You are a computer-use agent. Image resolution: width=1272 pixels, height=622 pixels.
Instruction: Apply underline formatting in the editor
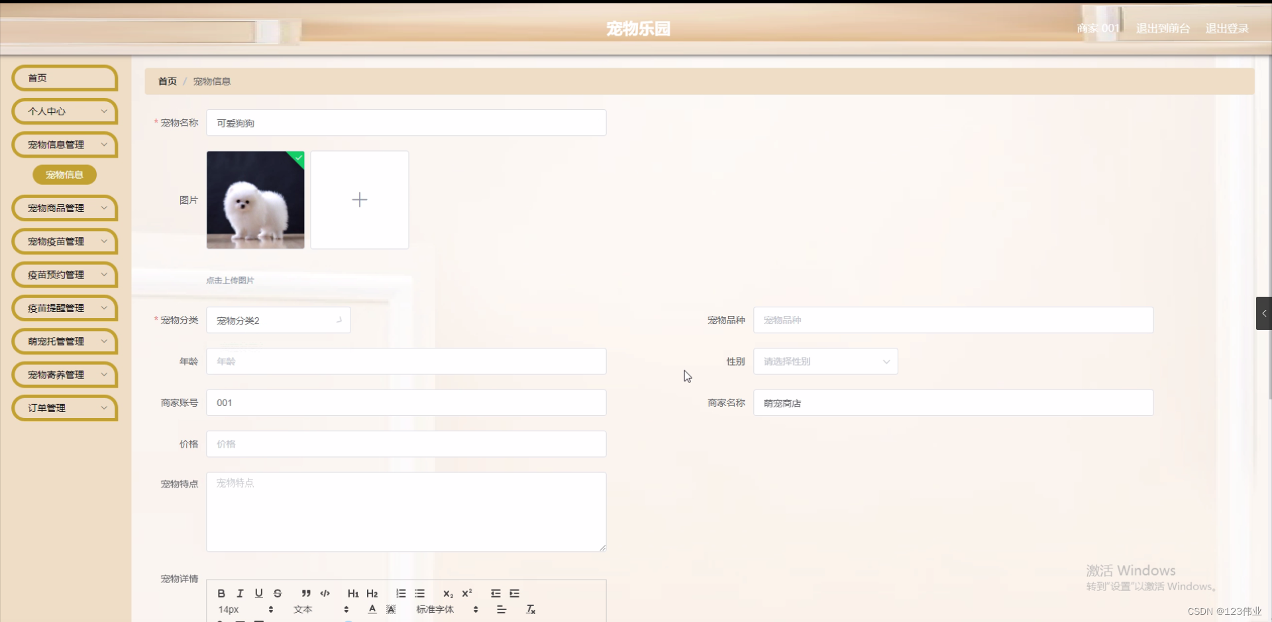point(259,593)
